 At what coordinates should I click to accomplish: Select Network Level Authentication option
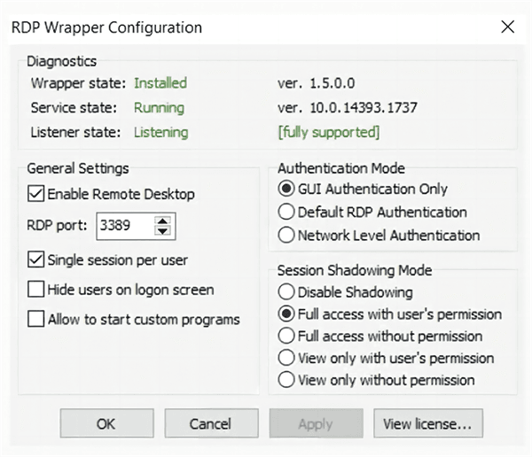coord(286,236)
